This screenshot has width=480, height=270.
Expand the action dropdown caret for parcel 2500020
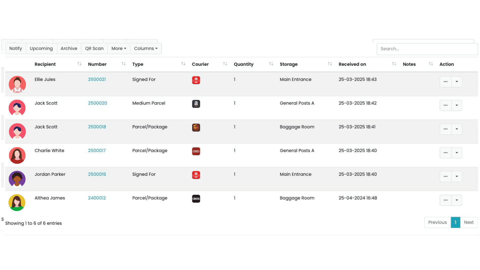point(457,105)
